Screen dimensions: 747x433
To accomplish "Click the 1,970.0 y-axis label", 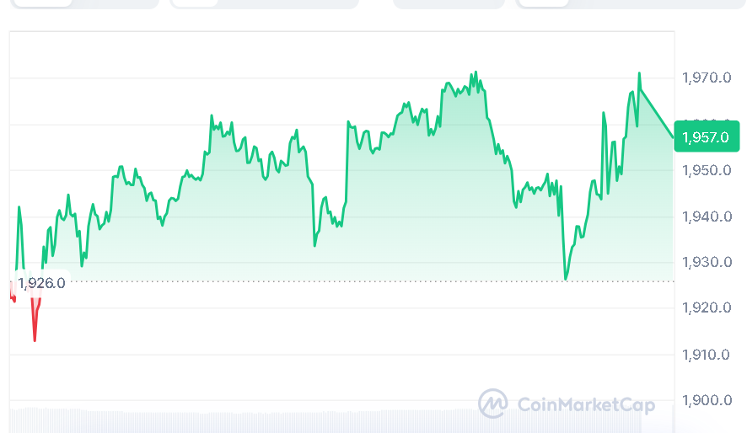I will coord(705,78).
